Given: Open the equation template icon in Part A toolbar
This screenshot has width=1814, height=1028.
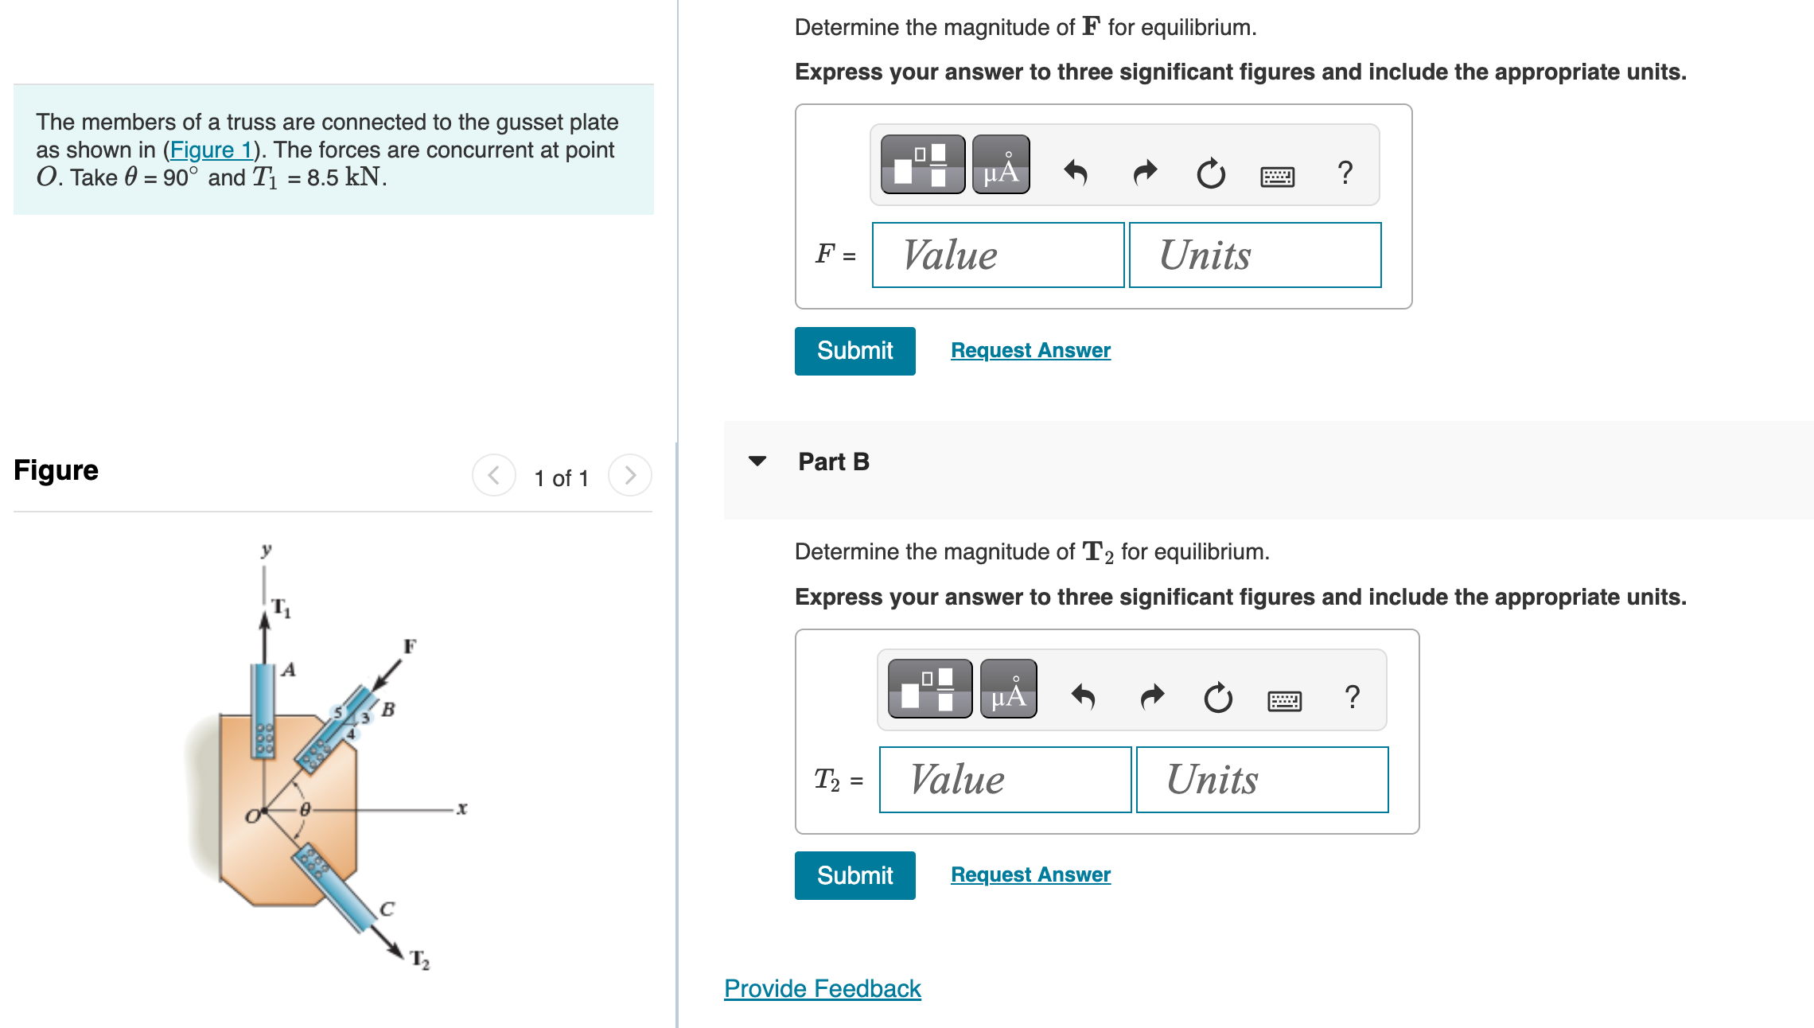Looking at the screenshot, I should (x=921, y=165).
